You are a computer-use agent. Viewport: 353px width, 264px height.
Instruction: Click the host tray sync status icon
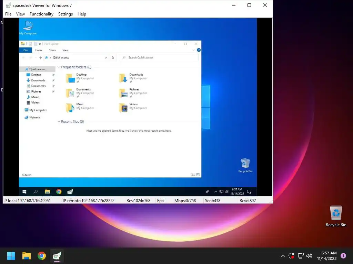click(x=291, y=256)
